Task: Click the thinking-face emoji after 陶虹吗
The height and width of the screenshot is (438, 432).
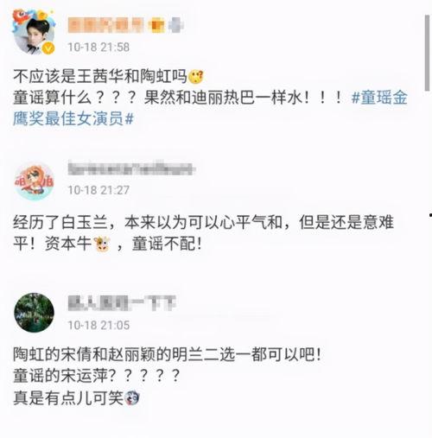Action: pyautogui.click(x=196, y=77)
